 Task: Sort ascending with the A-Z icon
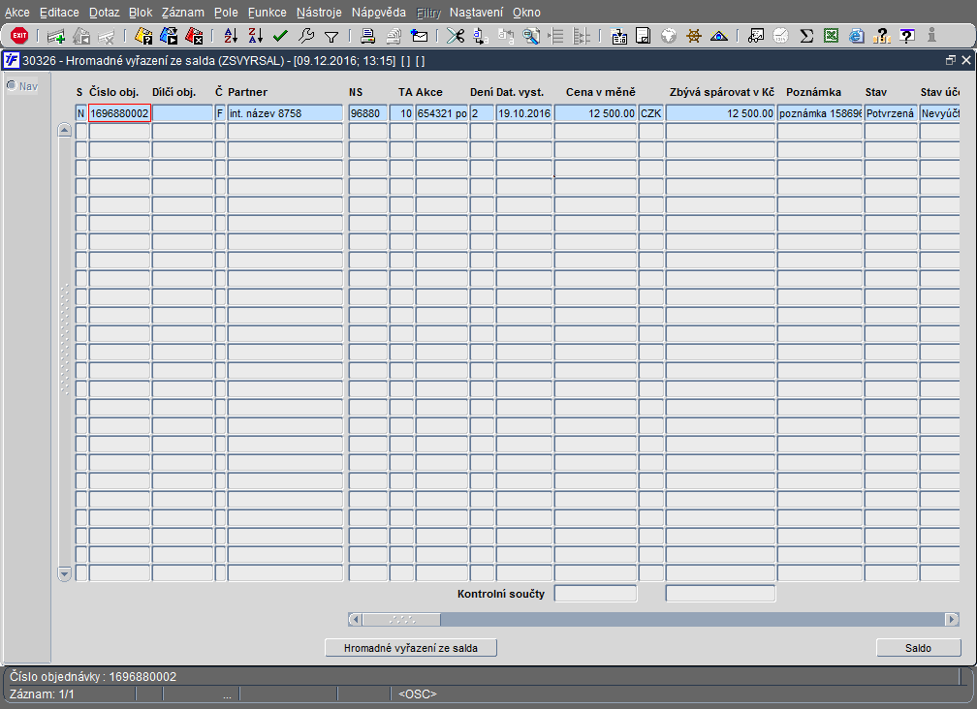click(231, 36)
